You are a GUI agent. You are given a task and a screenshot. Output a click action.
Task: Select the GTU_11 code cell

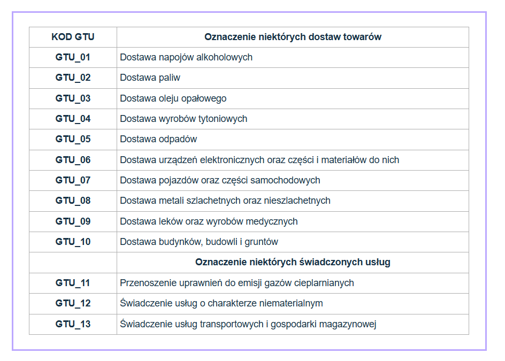point(73,283)
